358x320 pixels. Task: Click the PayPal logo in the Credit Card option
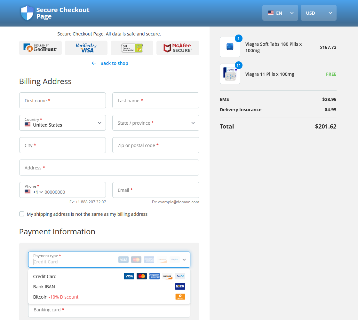click(x=180, y=276)
